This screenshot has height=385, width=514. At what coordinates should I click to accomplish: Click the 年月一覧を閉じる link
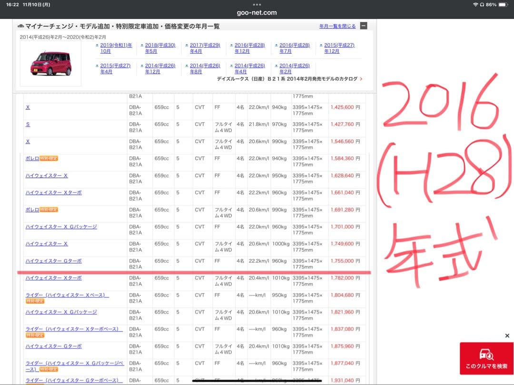(x=337, y=26)
